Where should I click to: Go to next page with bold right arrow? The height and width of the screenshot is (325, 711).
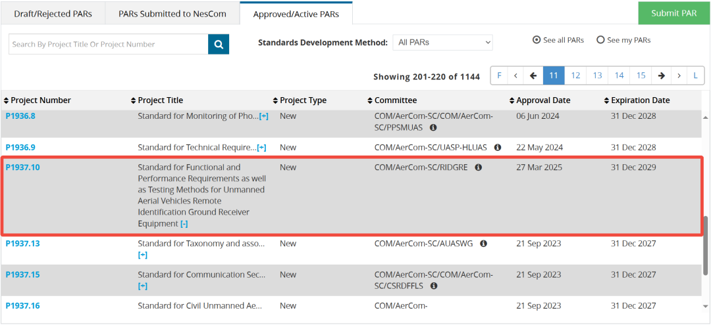point(661,76)
